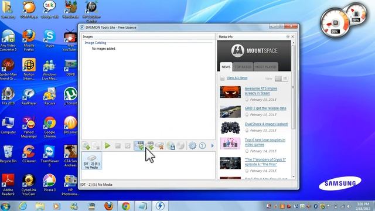The image size is (375, 211).
Task: Open GOM Player desktop shortcut
Action: click(29, 9)
